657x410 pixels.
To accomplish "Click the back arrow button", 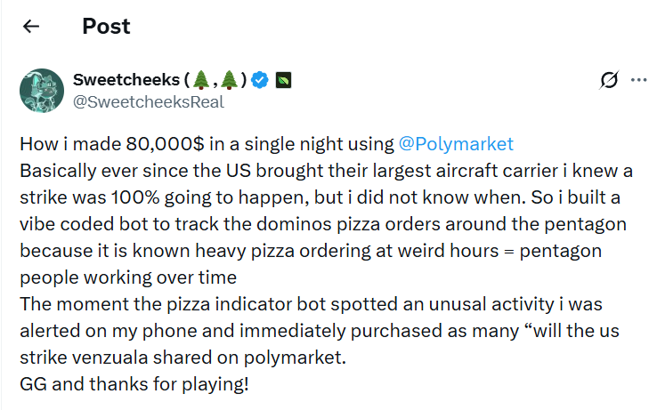I will tap(31, 27).
